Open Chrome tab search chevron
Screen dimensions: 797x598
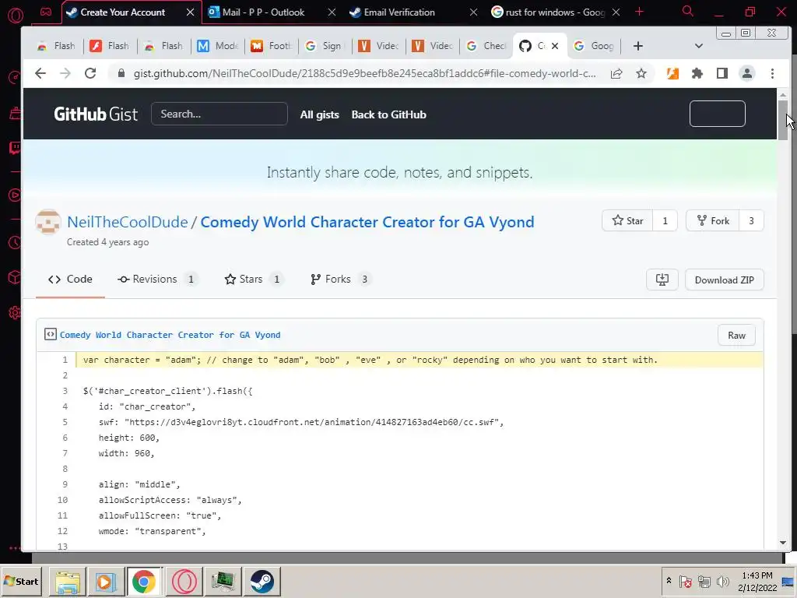(699, 46)
